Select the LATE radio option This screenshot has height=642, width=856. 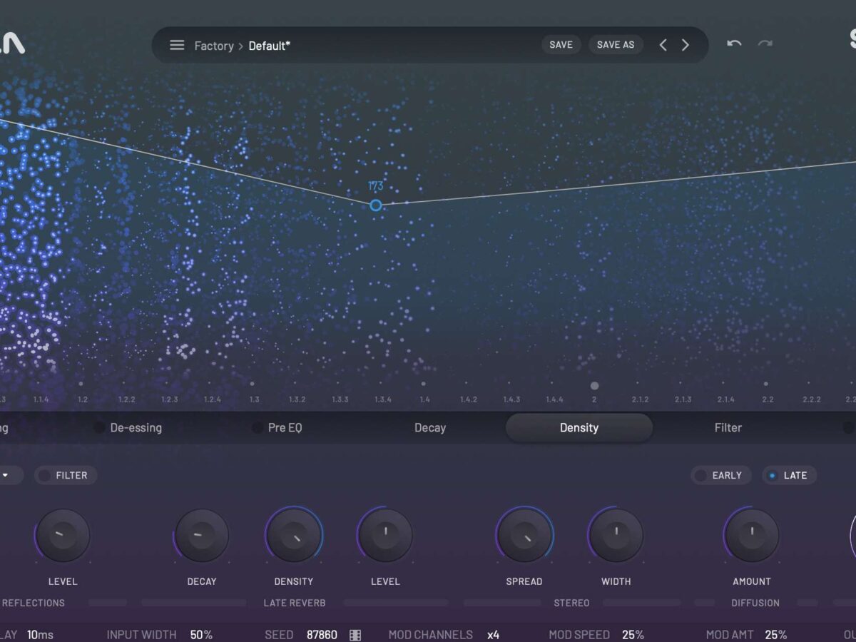pyautogui.click(x=772, y=475)
